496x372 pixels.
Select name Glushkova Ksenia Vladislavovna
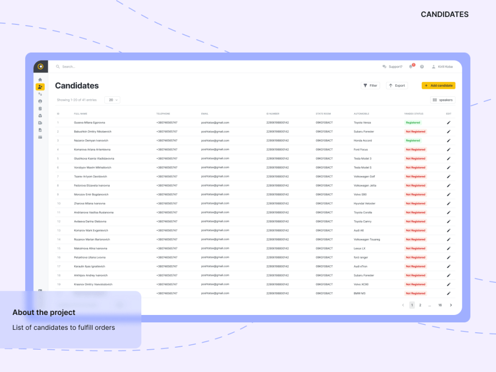tap(94, 159)
